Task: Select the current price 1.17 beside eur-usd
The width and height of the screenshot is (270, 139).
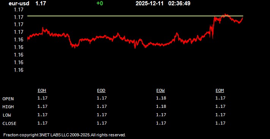Action: pyautogui.click(x=41, y=3)
